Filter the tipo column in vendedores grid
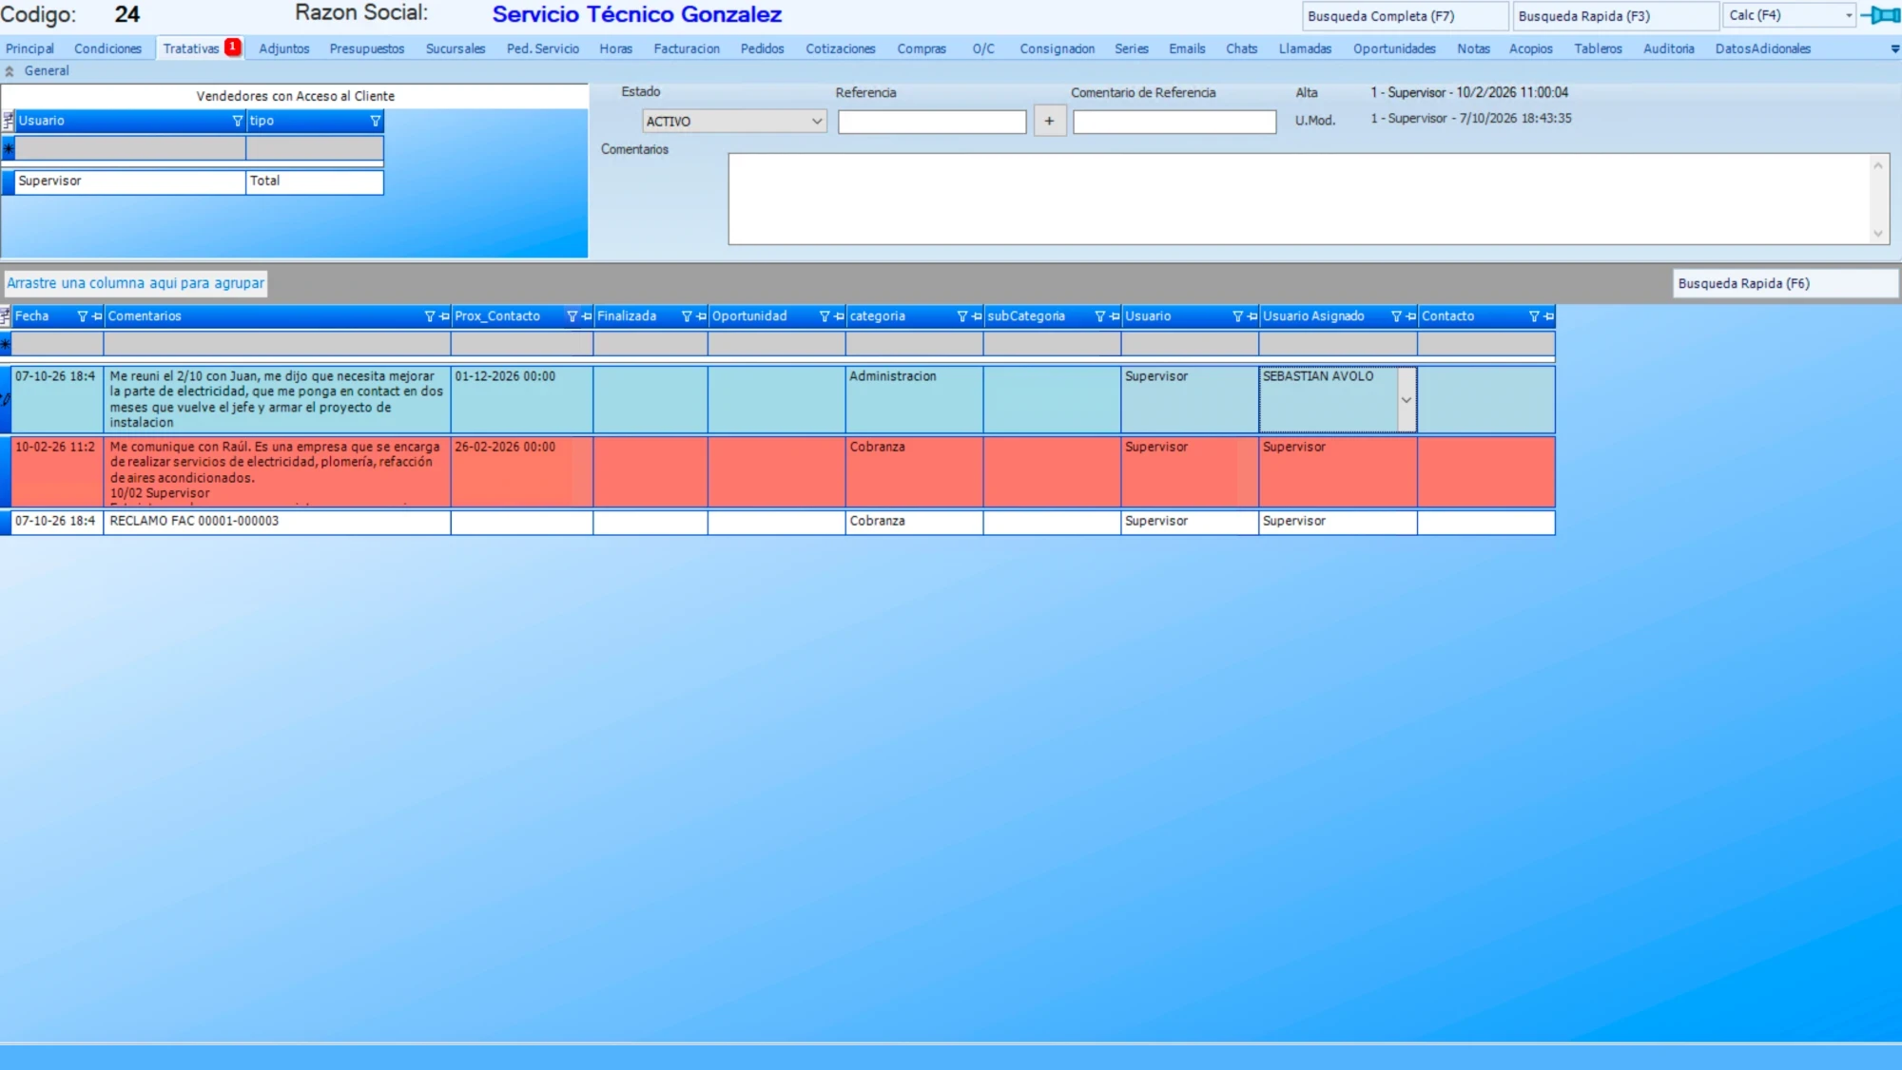This screenshot has width=1902, height=1070. pyautogui.click(x=376, y=121)
